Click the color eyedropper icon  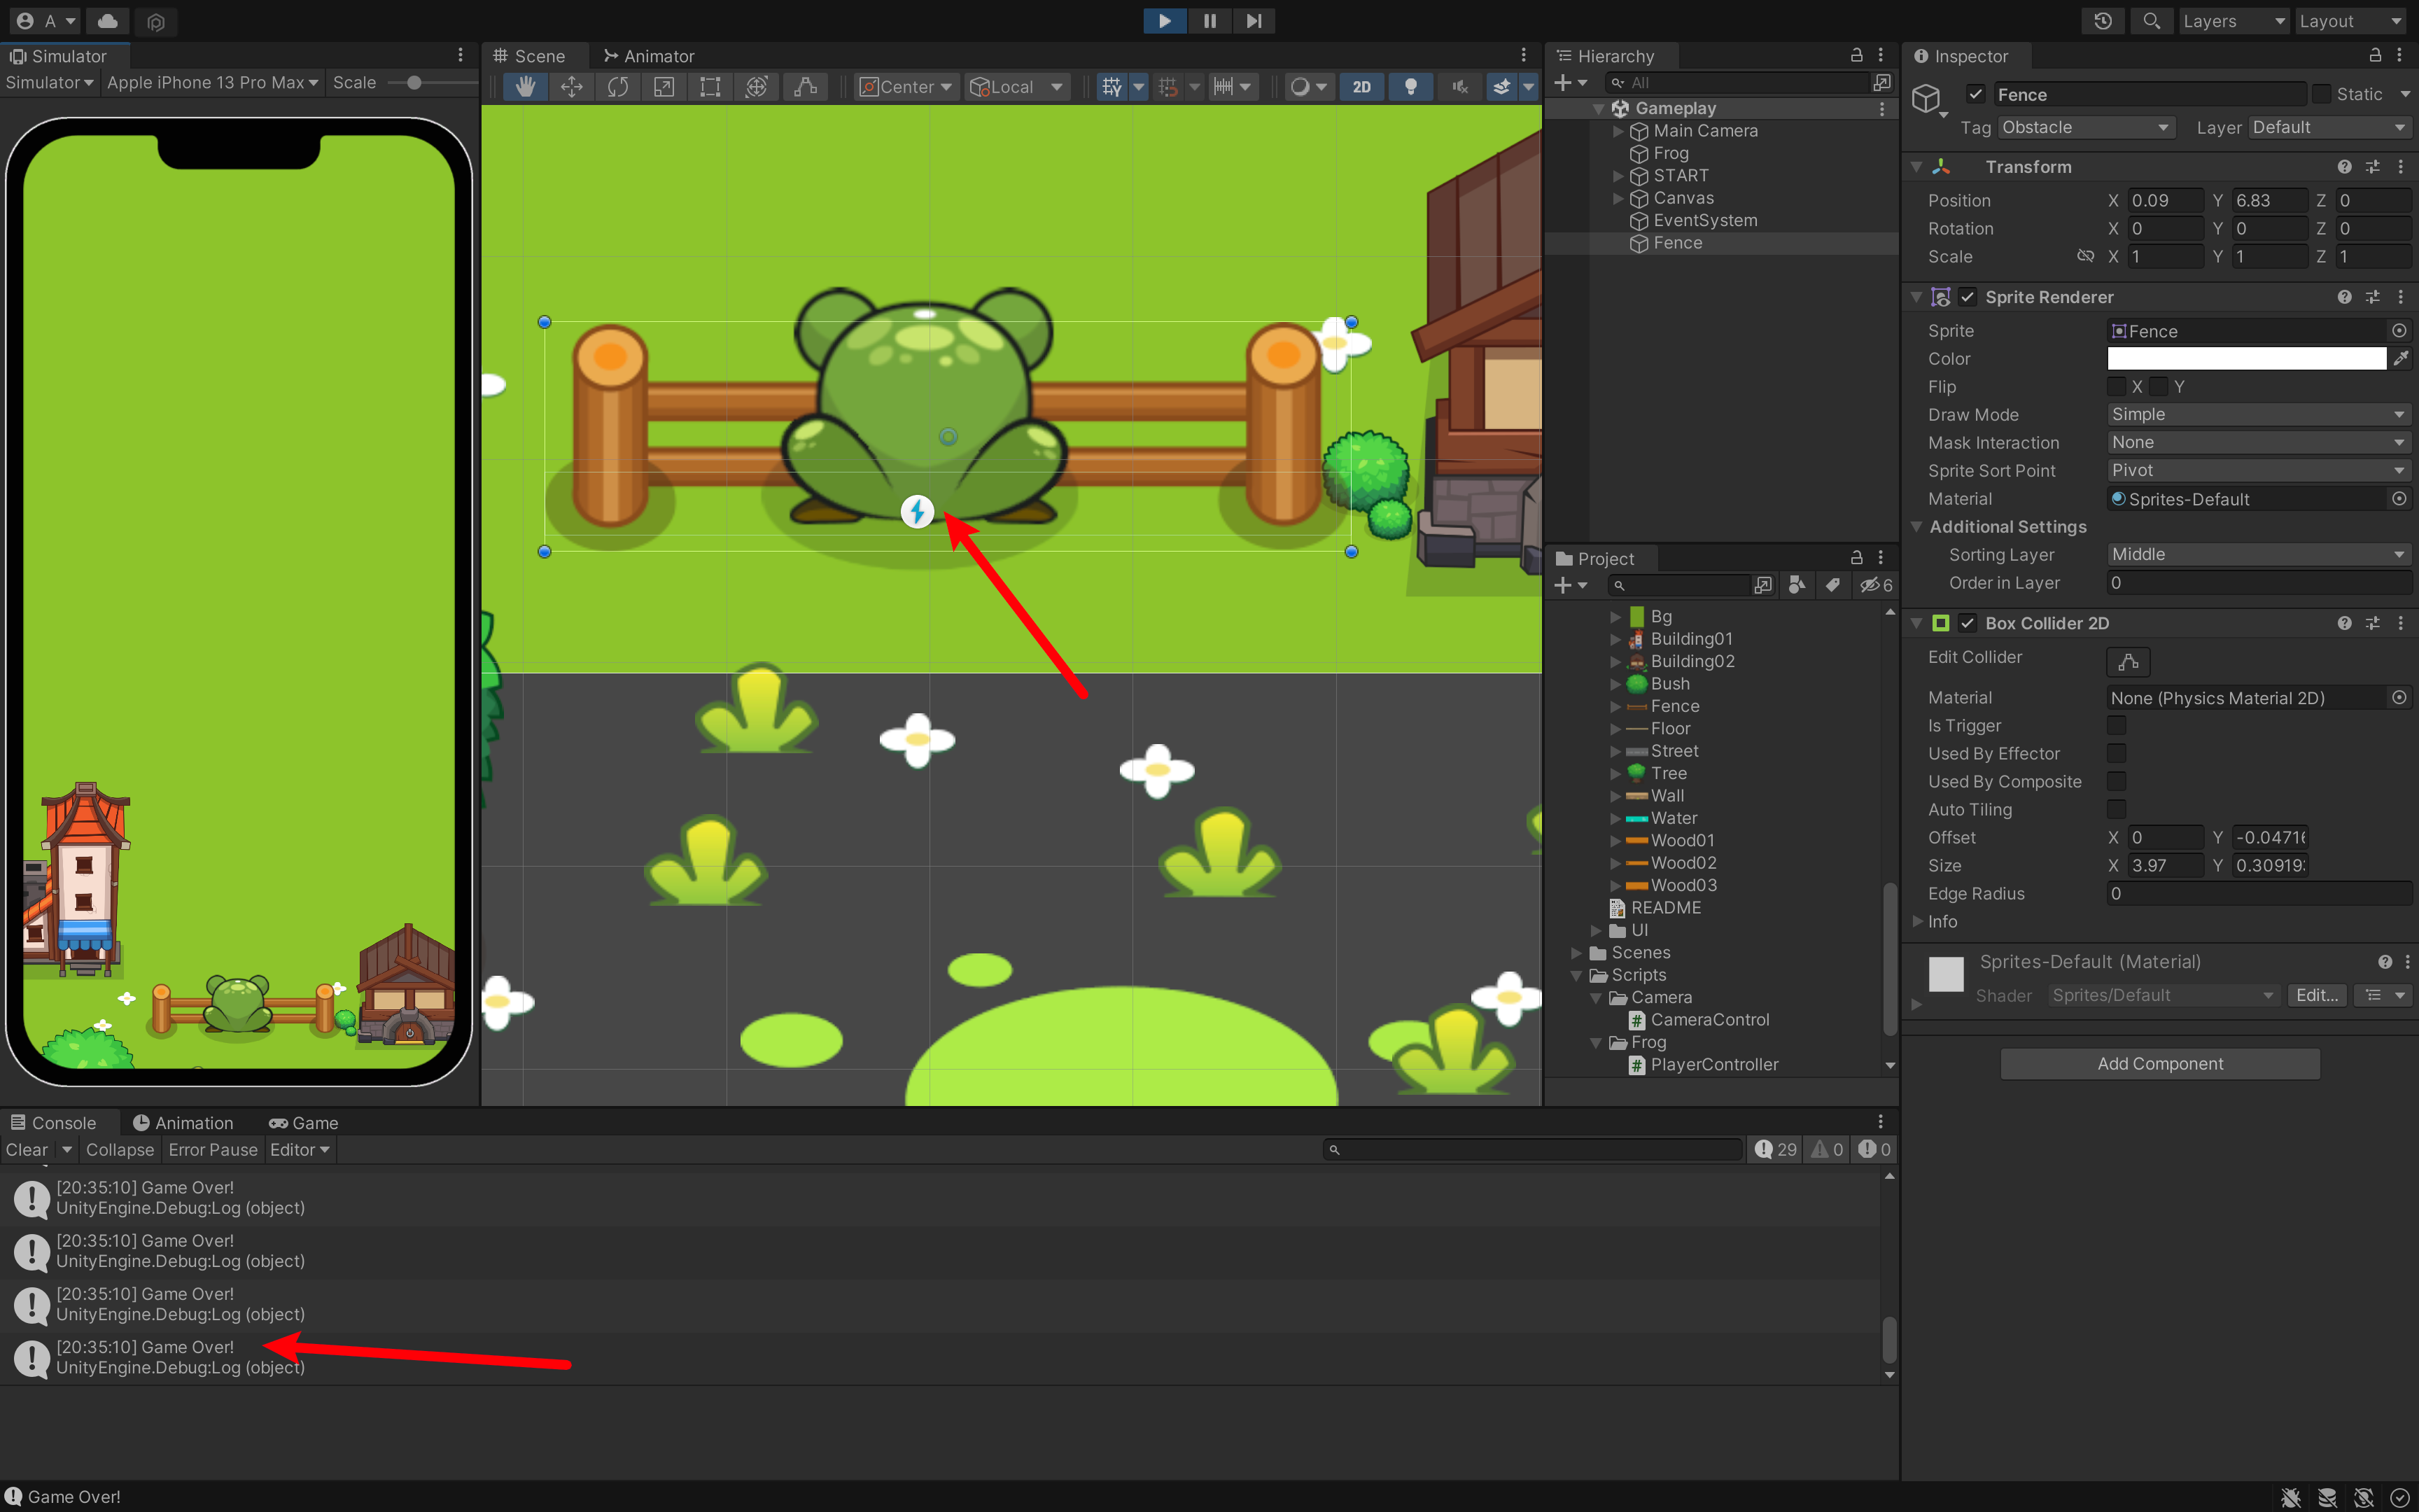coord(2400,359)
